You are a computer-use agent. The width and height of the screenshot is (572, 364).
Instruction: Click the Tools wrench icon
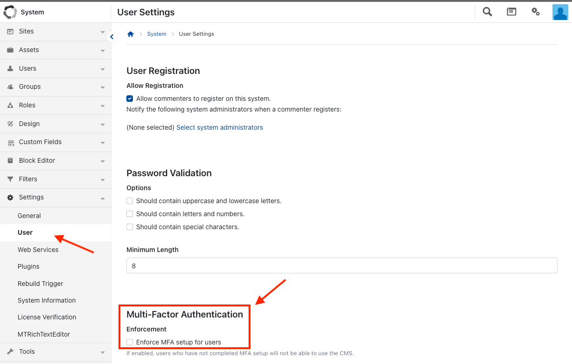pyautogui.click(x=10, y=351)
